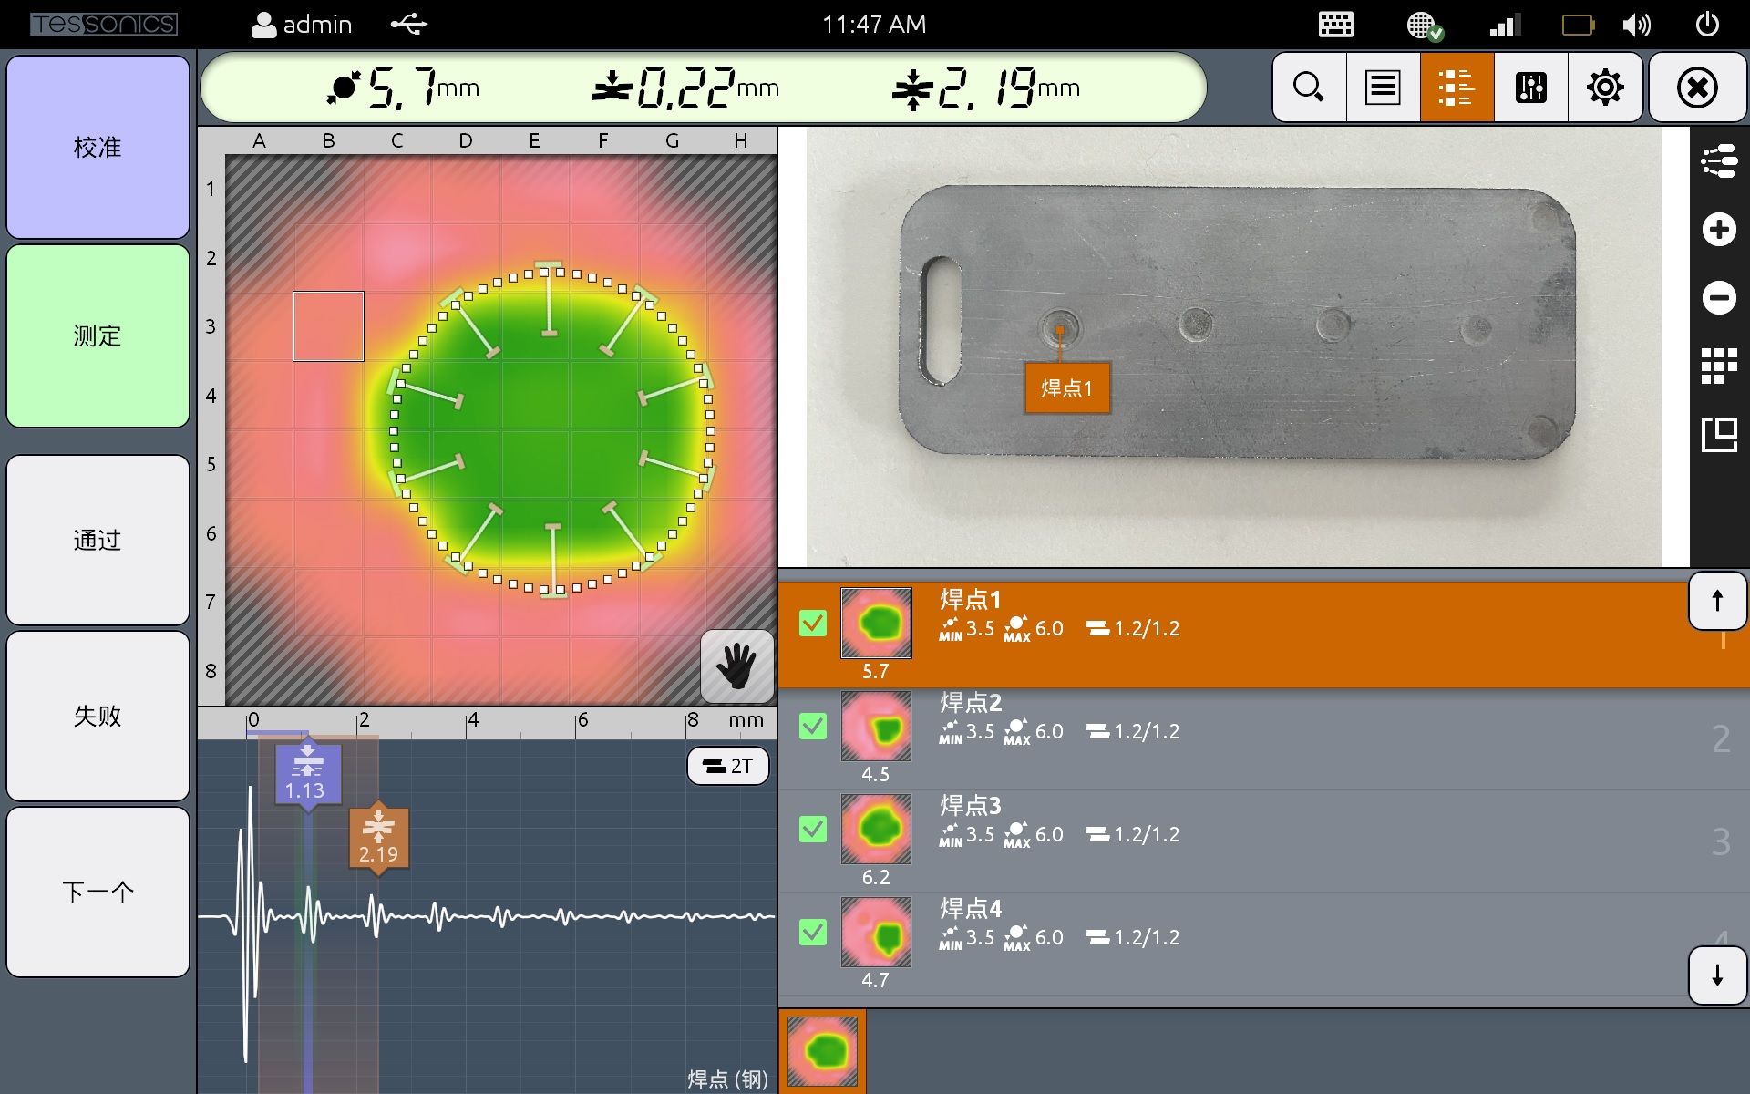Select the highlighted spot-list view icon

pyautogui.click(x=1456, y=87)
